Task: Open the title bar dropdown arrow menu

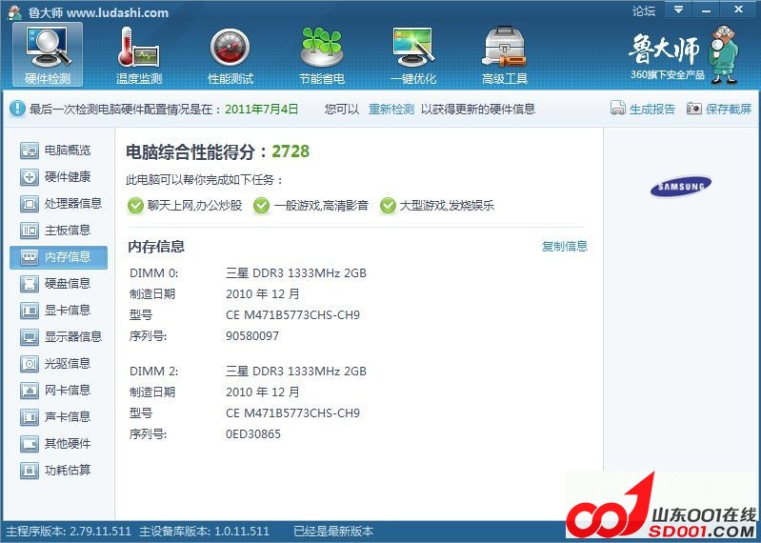Action: [x=678, y=10]
